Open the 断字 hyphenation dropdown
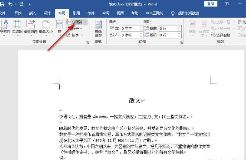The height and width of the screenshot is (160, 246). click(x=74, y=35)
